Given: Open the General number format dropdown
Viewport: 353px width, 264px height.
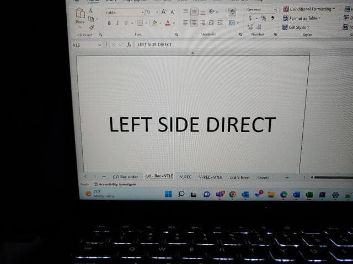Looking at the screenshot, I should tap(275, 9).
